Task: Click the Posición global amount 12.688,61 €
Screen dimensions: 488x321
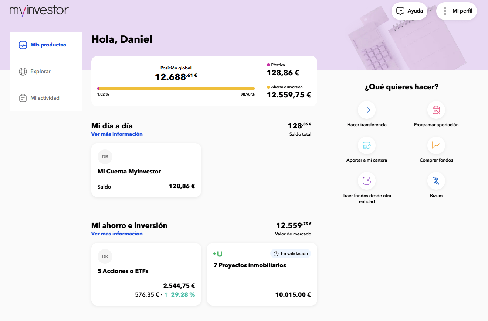Action: pyautogui.click(x=176, y=77)
